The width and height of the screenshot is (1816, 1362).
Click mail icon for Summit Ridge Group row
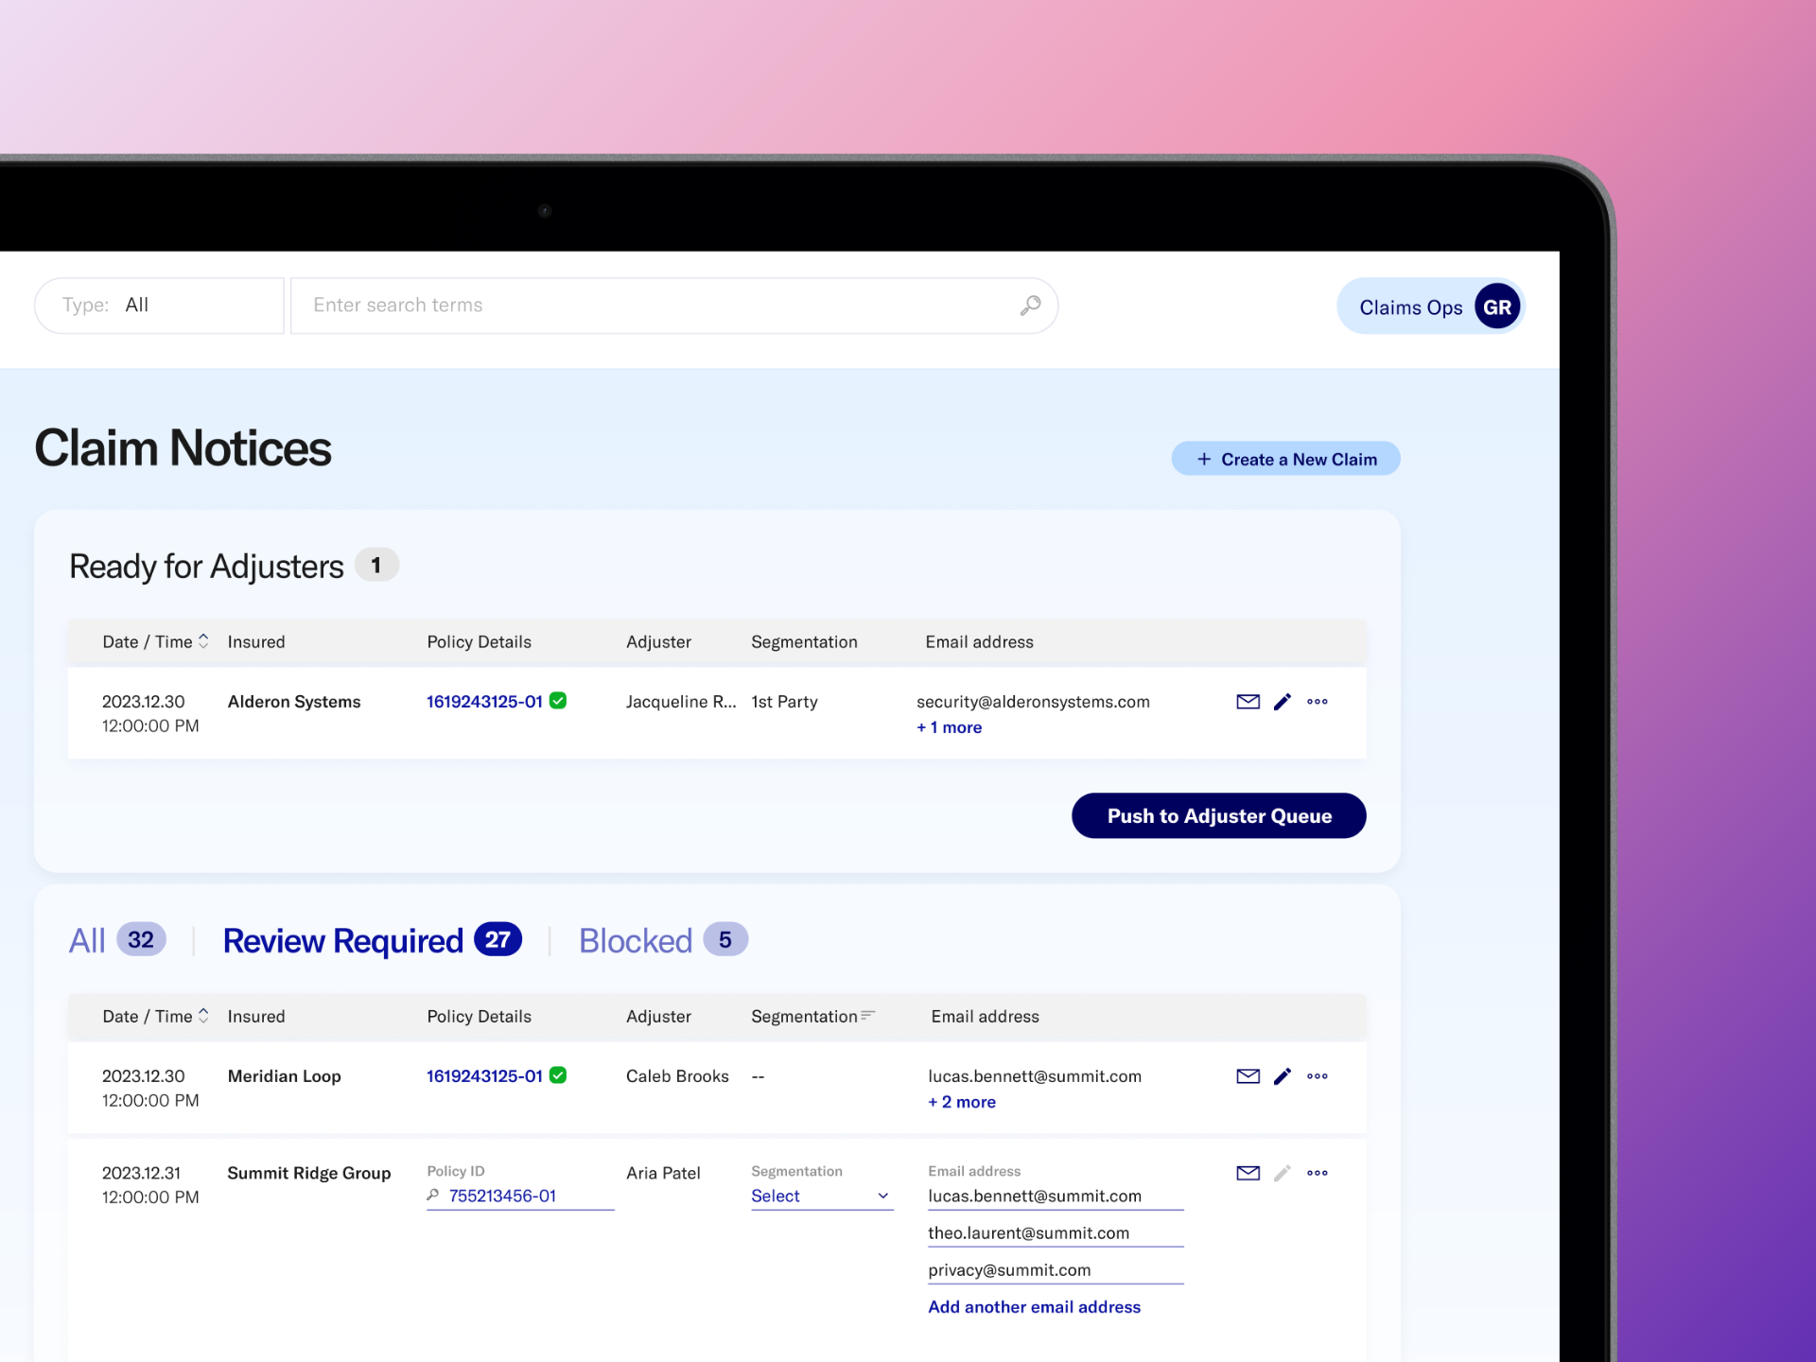click(1248, 1173)
